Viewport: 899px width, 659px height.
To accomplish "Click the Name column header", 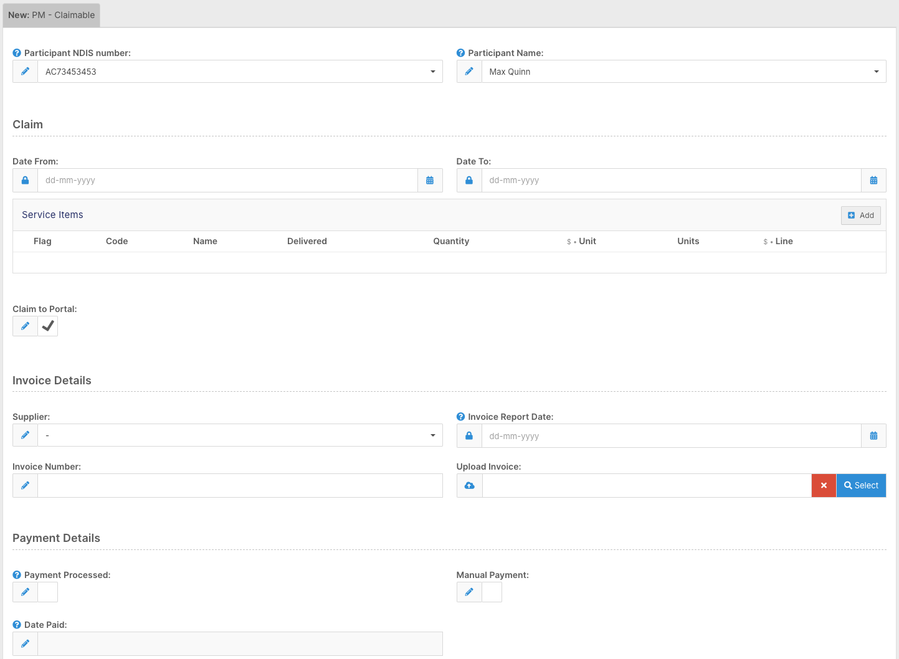I will [205, 241].
